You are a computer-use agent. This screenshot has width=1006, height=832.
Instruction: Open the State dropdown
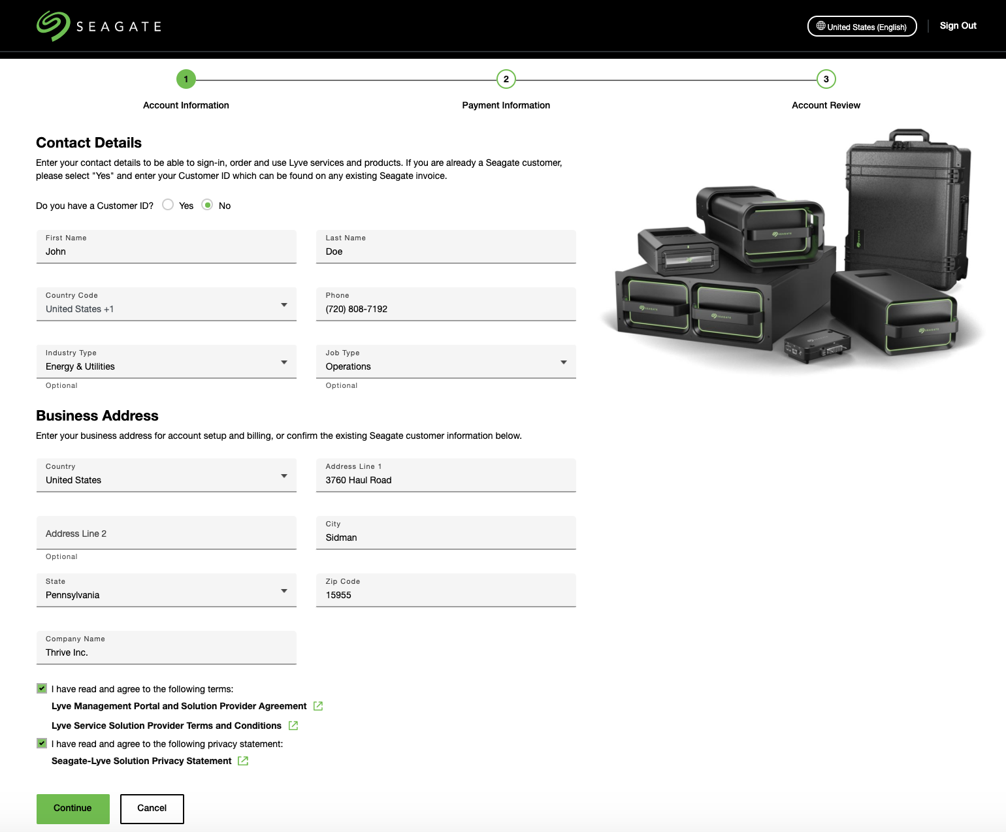pyautogui.click(x=167, y=590)
